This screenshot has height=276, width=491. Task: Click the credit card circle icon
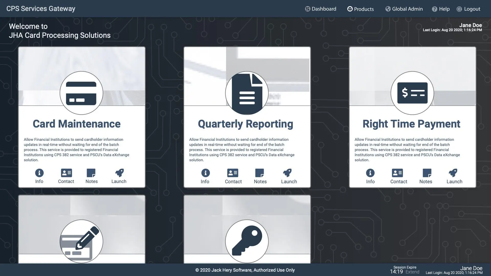(81, 93)
